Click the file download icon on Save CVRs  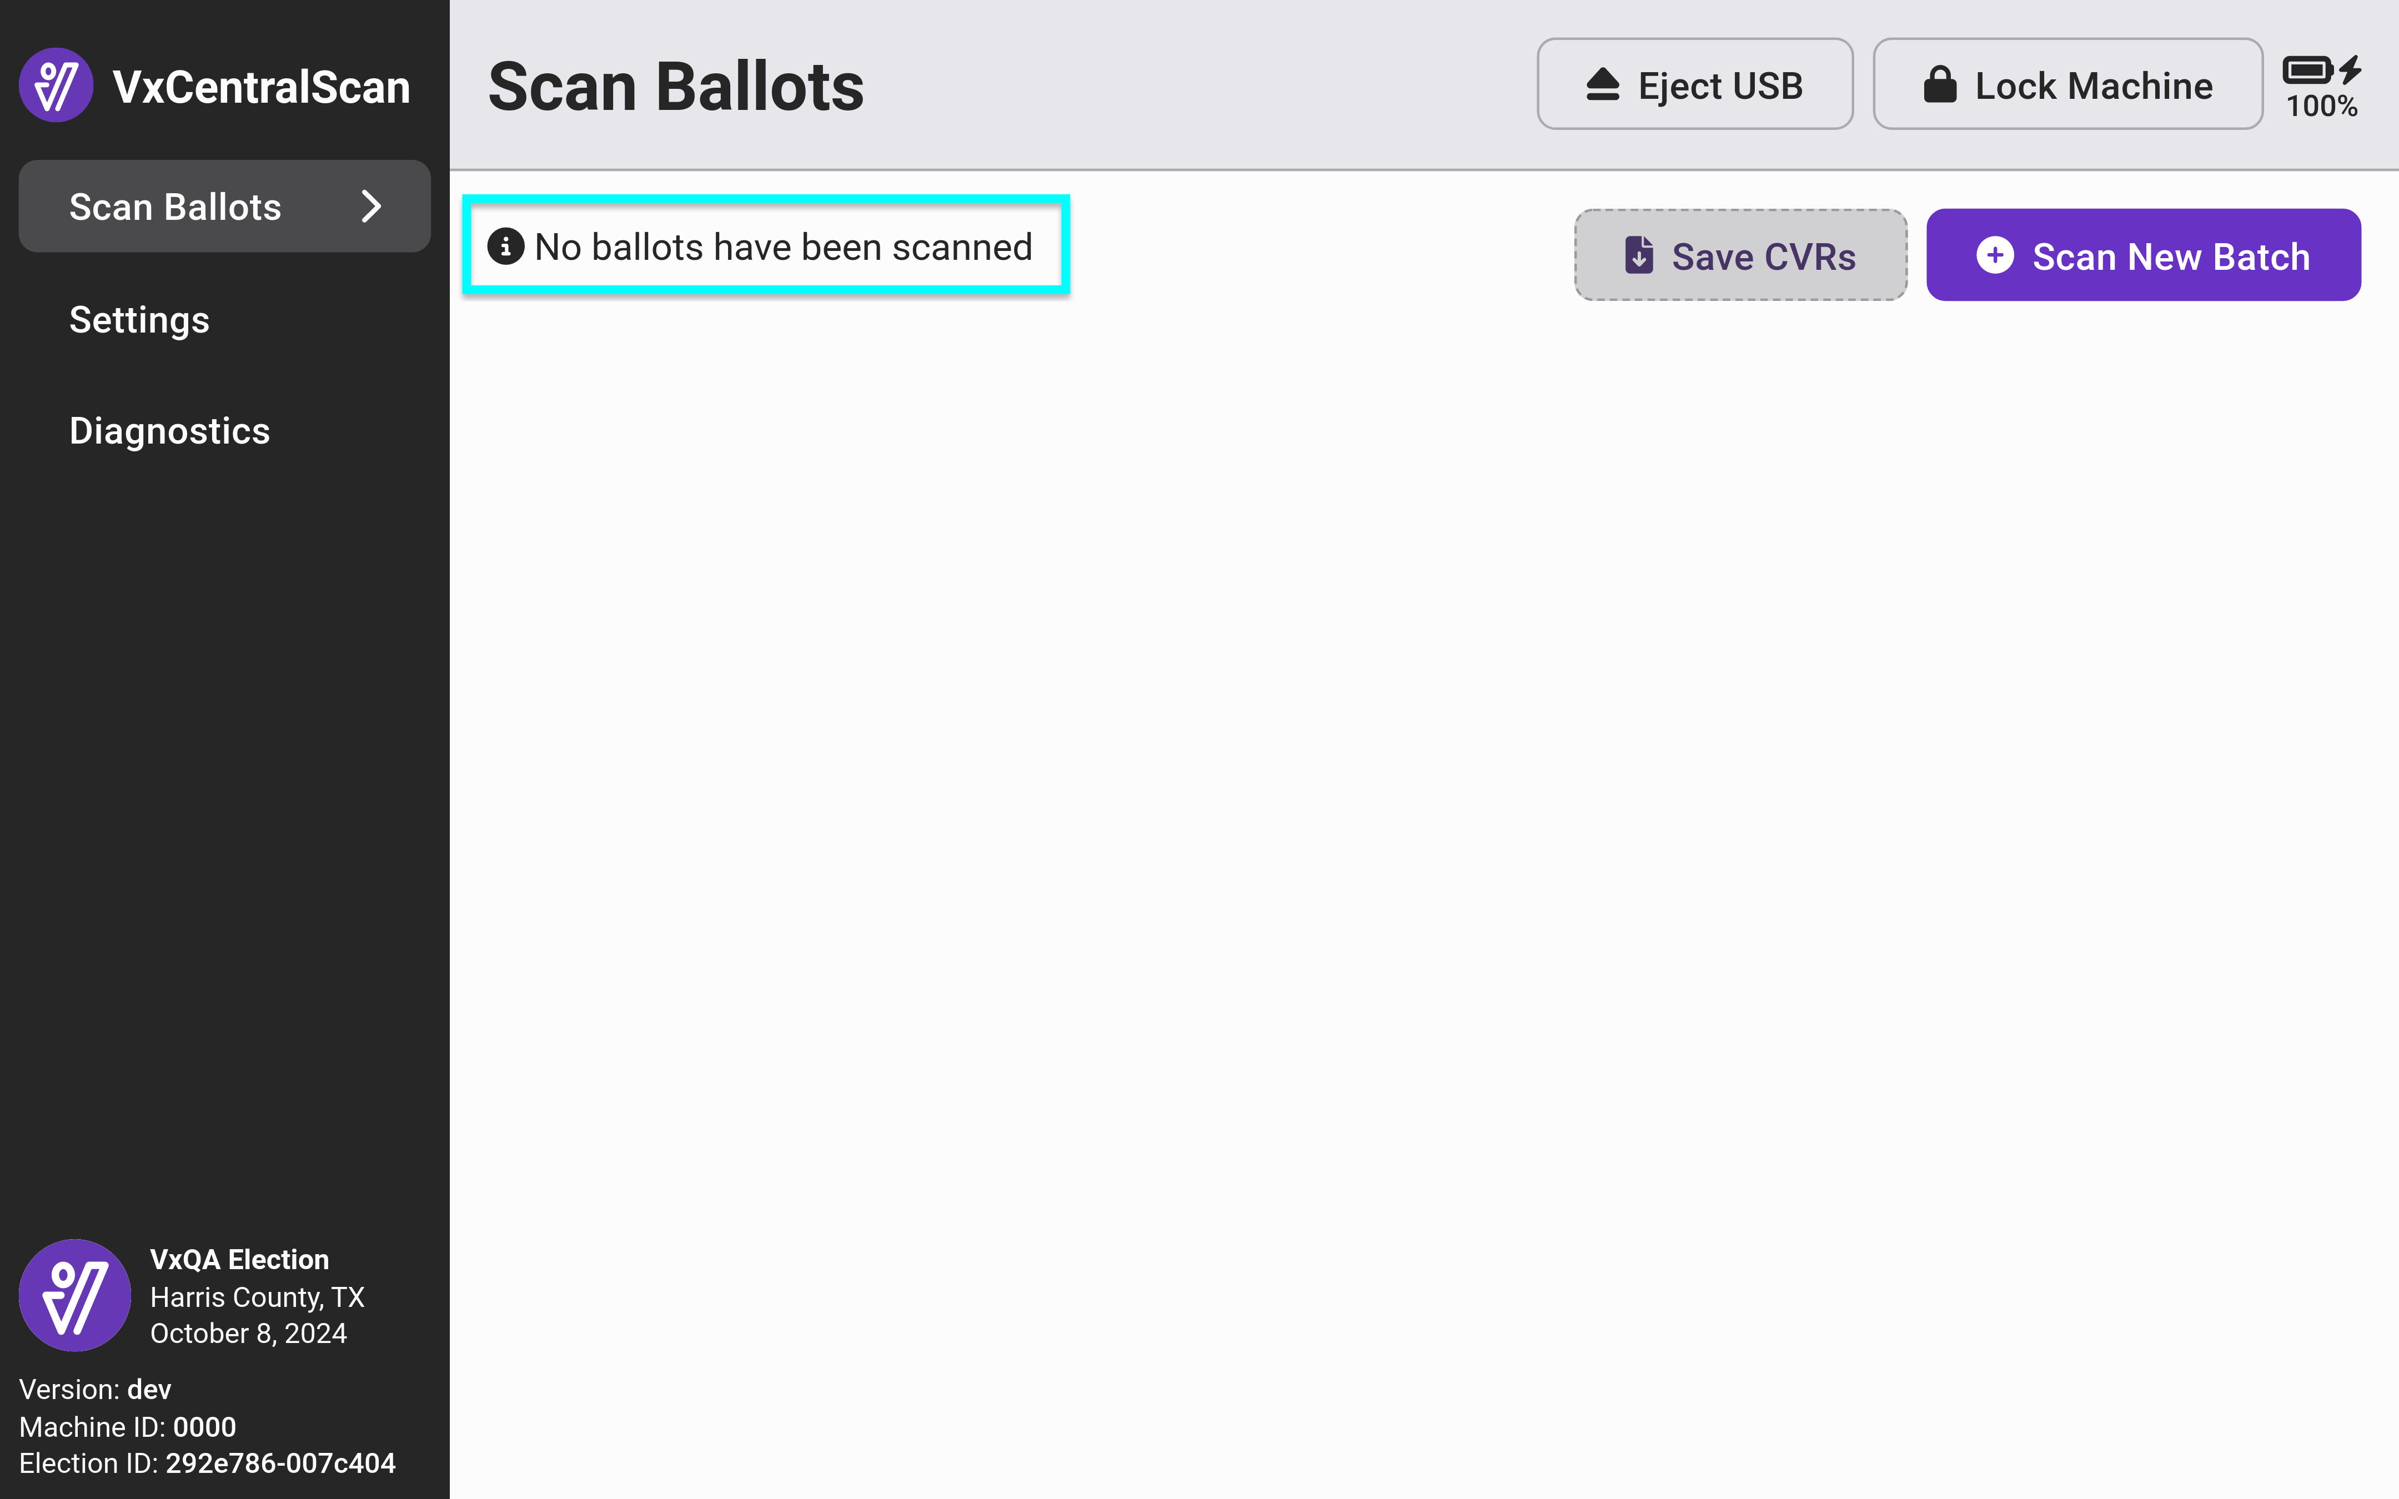[1639, 256]
